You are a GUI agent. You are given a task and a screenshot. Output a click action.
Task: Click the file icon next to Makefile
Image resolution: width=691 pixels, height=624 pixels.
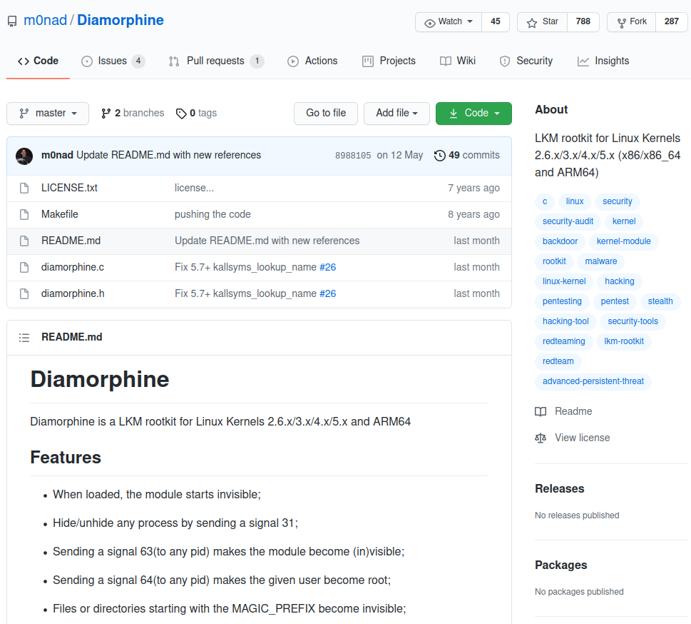click(24, 214)
